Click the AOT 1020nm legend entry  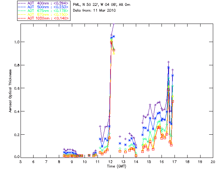(43, 18)
